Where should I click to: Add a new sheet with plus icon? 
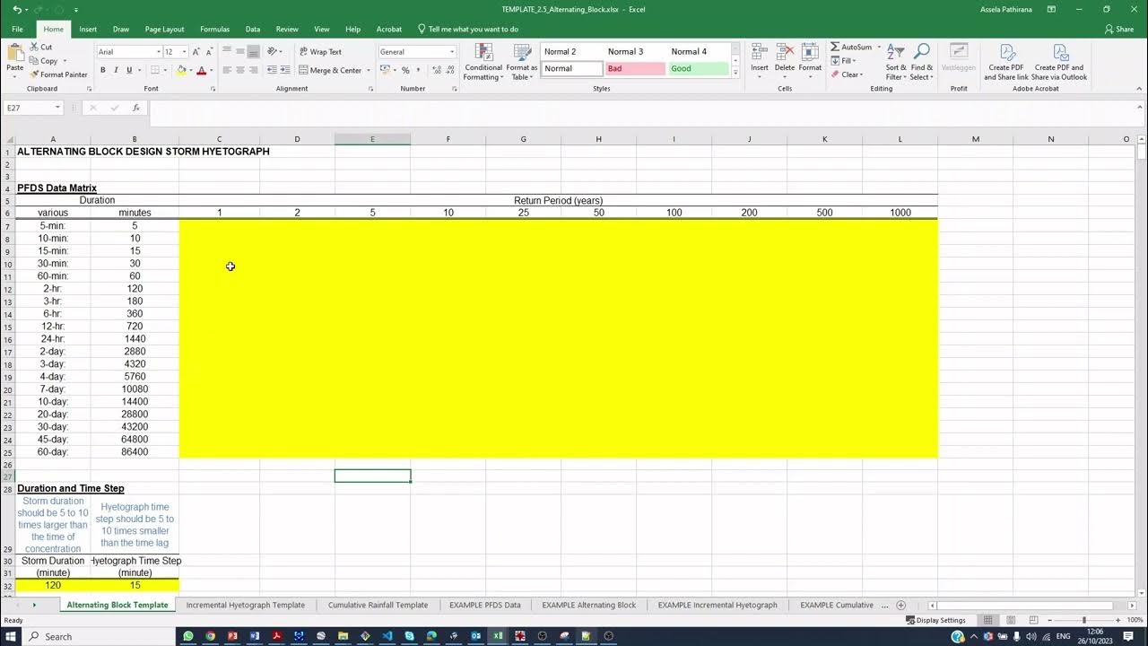click(901, 605)
